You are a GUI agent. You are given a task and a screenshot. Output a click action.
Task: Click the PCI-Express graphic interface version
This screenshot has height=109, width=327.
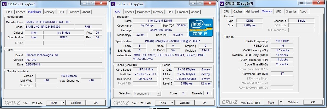69,76
